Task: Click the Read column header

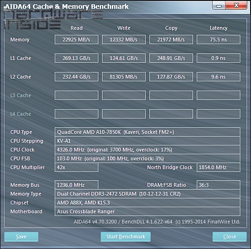Action: coord(77,28)
